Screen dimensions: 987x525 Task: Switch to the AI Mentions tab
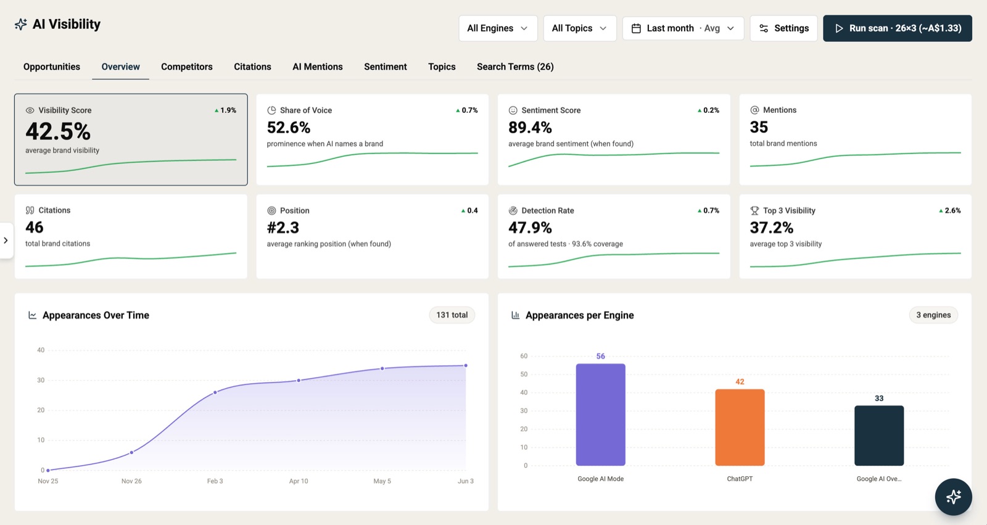318,67
